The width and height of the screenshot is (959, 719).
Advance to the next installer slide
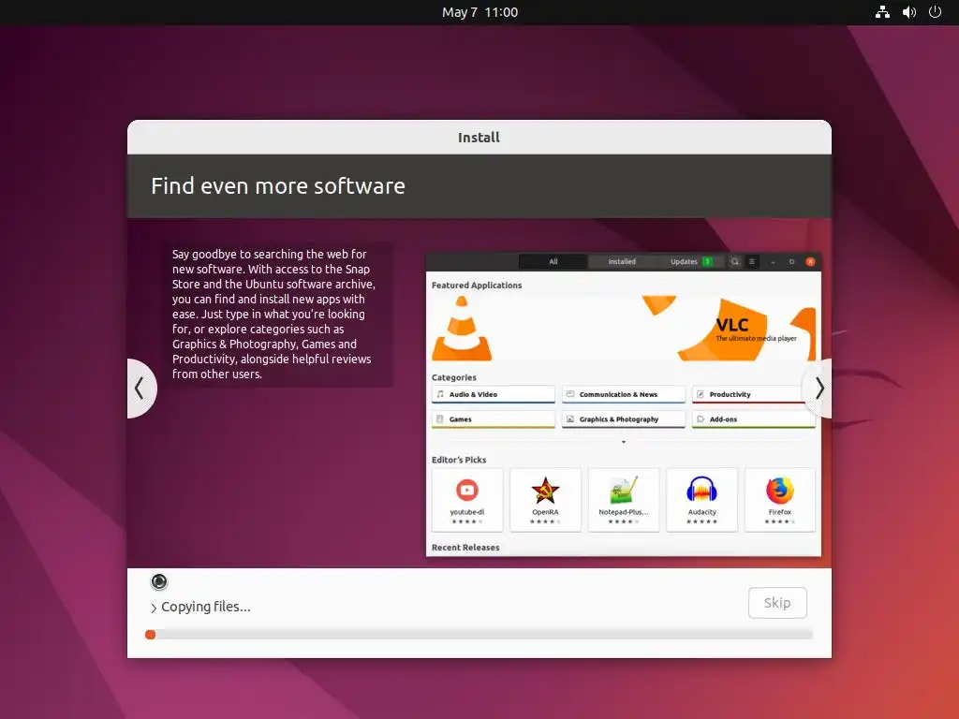coord(819,389)
